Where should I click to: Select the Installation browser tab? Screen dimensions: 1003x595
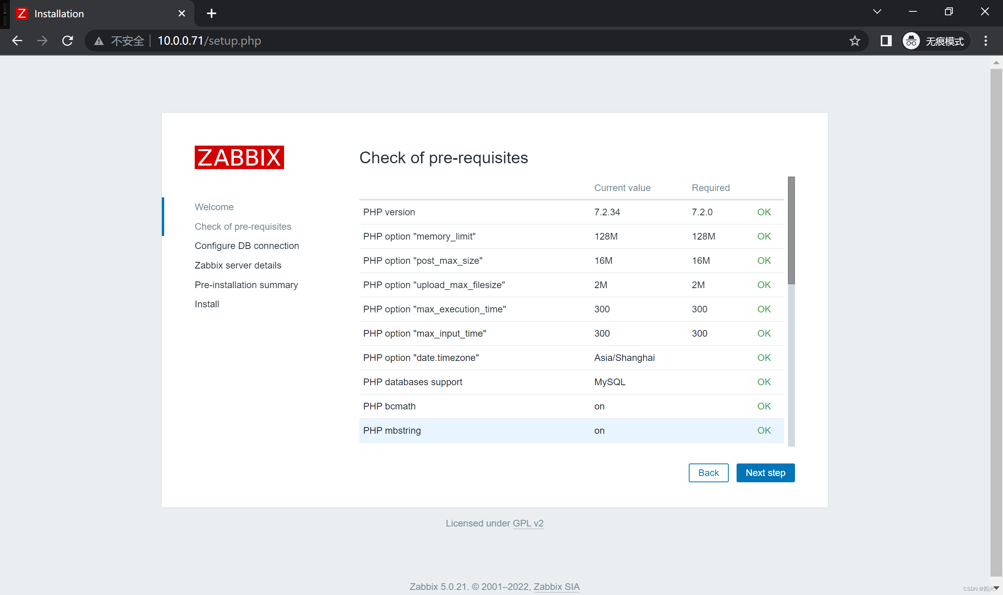click(x=102, y=14)
